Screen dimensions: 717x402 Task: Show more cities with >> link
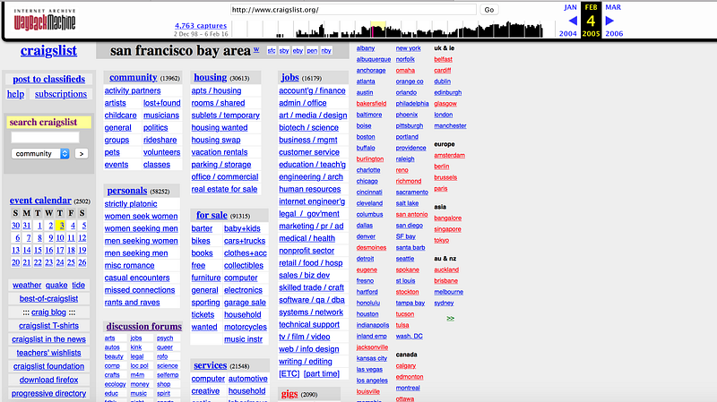(451, 319)
